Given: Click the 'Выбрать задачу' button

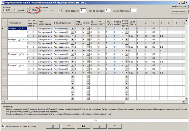Looking at the screenshot, I should click(x=179, y=6).
